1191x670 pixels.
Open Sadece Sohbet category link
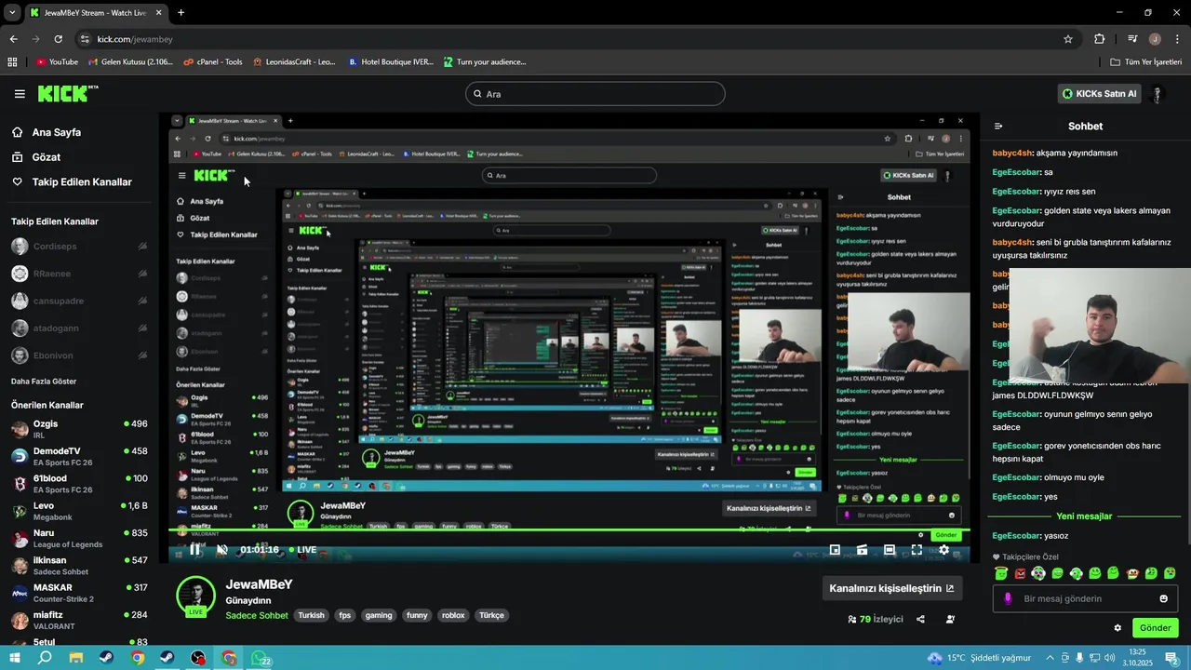point(257,615)
